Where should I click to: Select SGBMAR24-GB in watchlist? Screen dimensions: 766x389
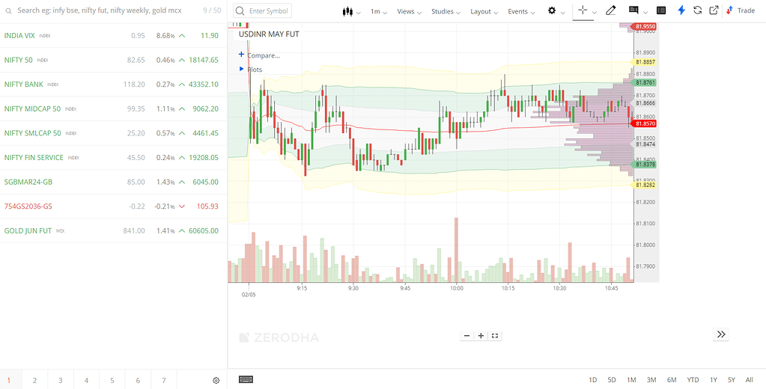coord(113,182)
